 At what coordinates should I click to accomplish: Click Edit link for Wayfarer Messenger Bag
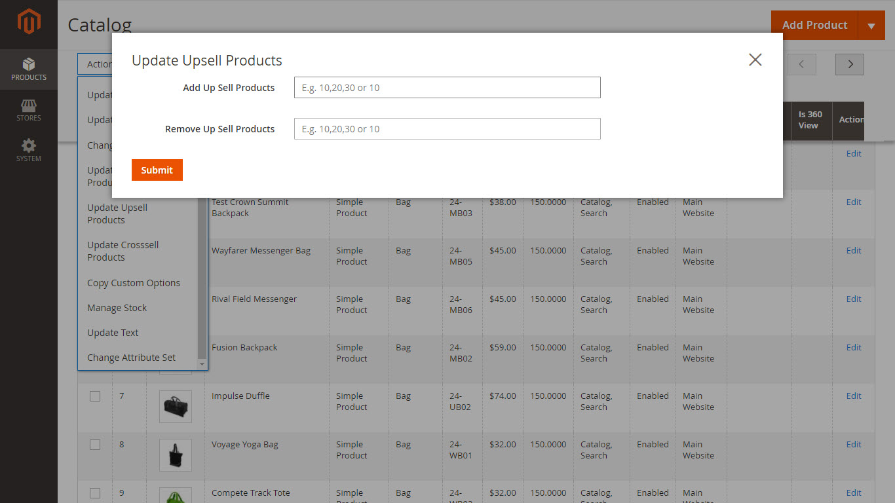(853, 250)
